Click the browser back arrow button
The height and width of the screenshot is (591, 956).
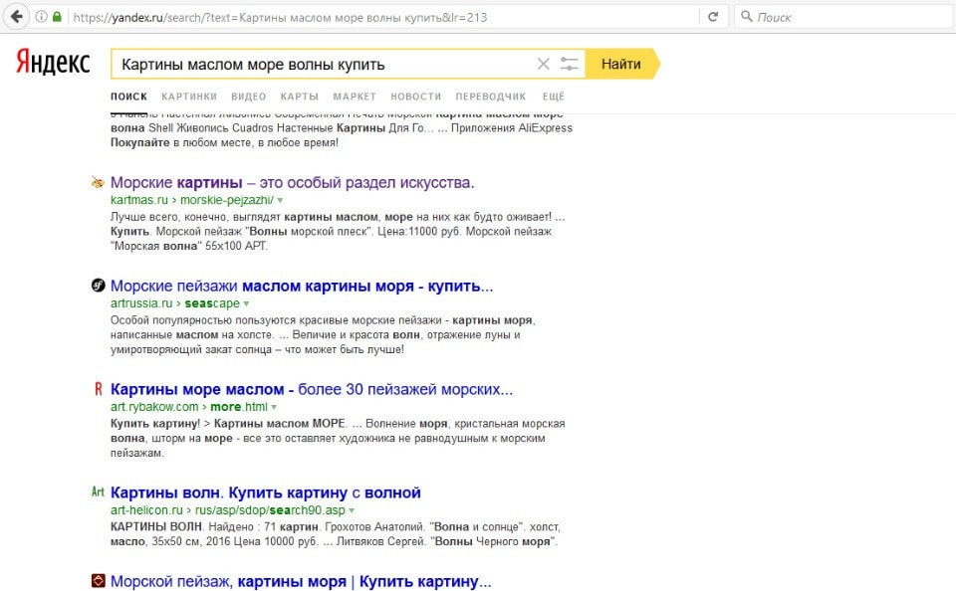[x=17, y=17]
